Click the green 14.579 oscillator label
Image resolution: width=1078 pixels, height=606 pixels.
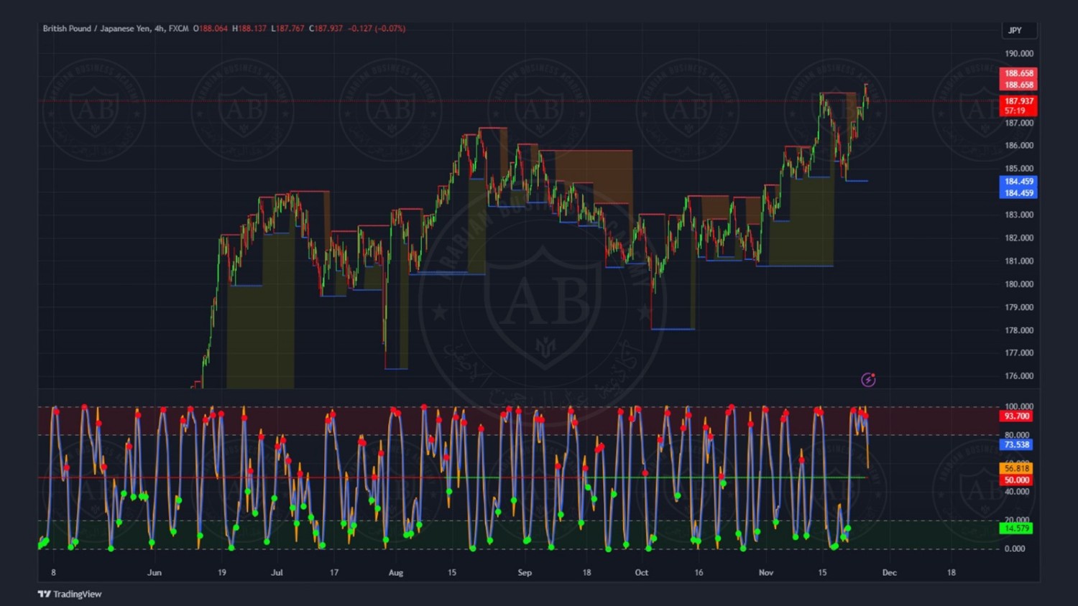coord(1016,528)
